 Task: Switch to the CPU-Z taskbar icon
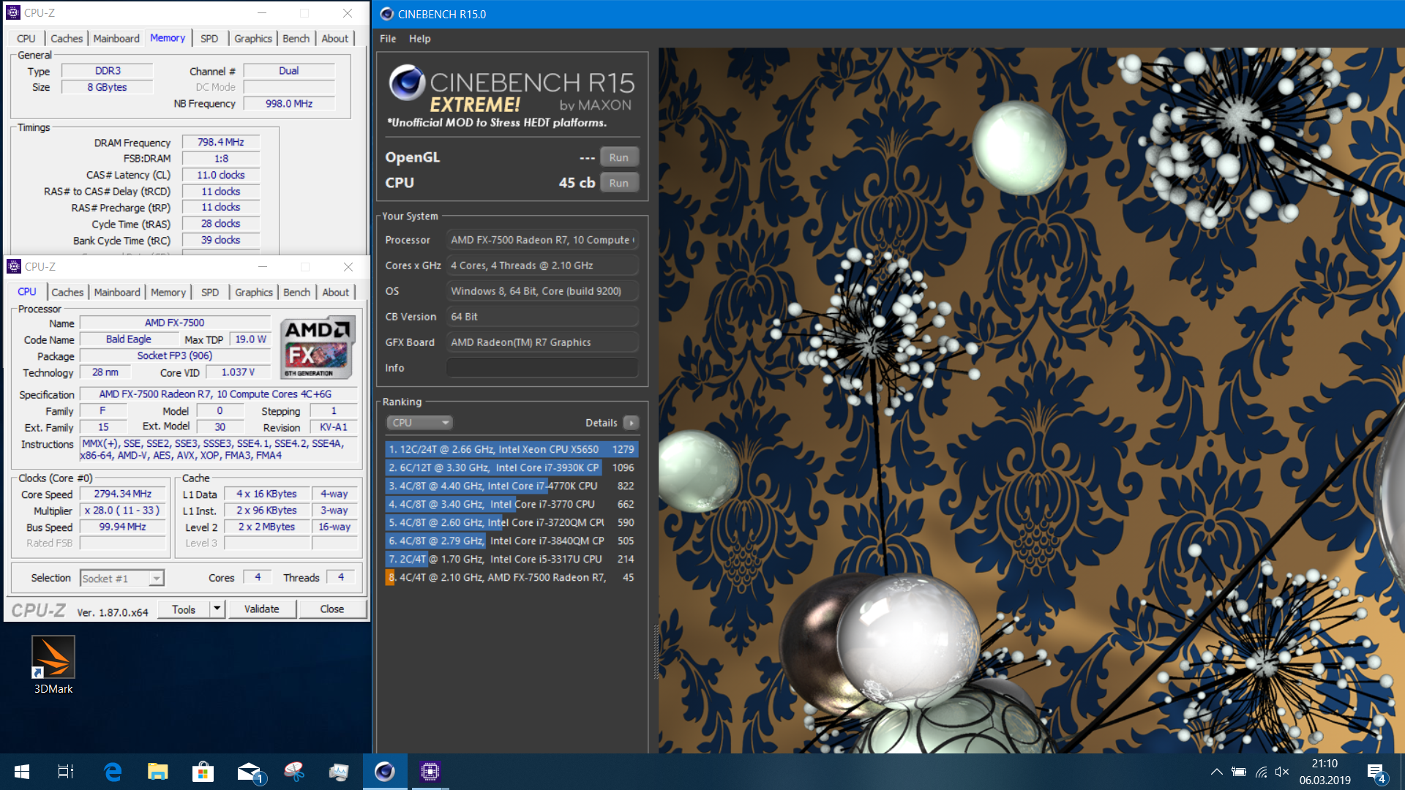(x=430, y=772)
